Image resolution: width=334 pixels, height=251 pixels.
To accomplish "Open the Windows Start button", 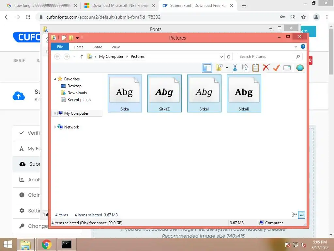I will click(x=8, y=244).
